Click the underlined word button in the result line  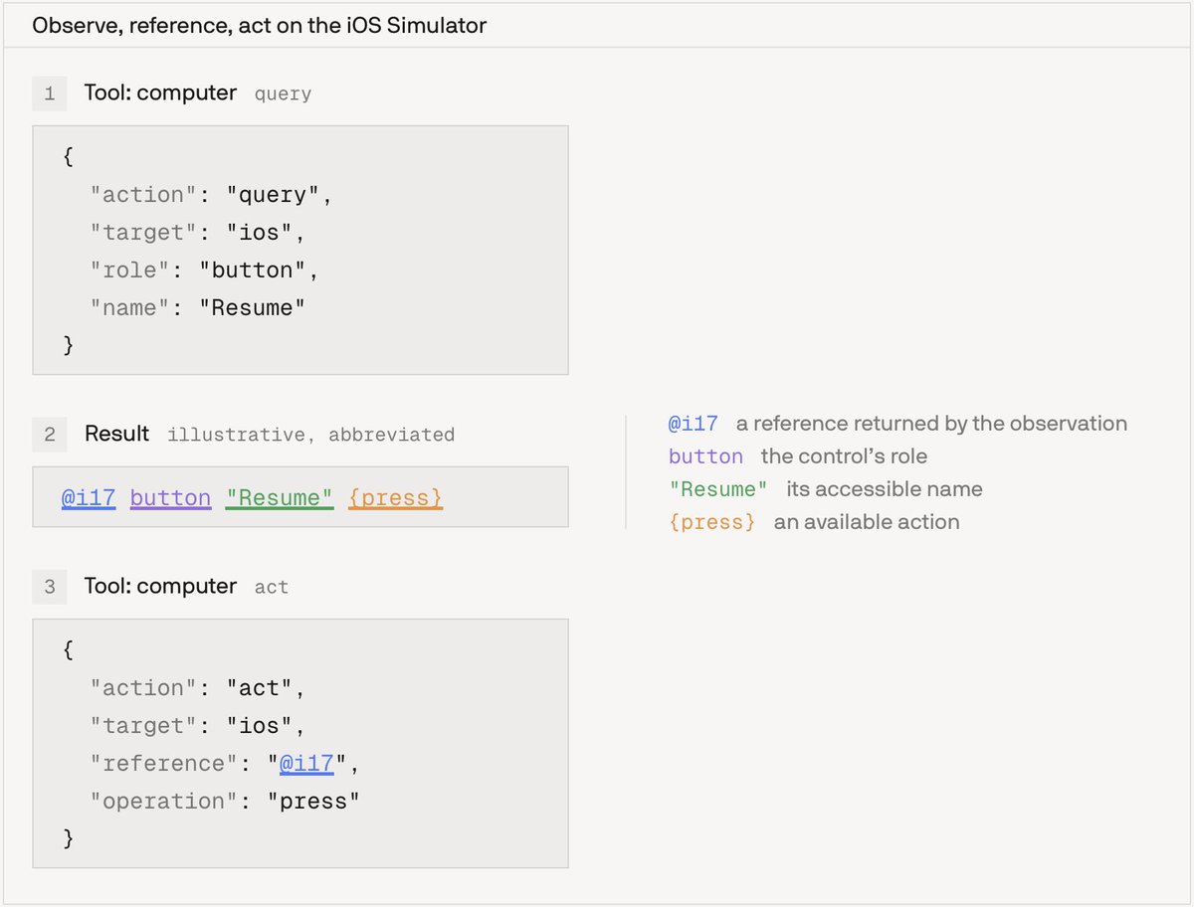171,497
